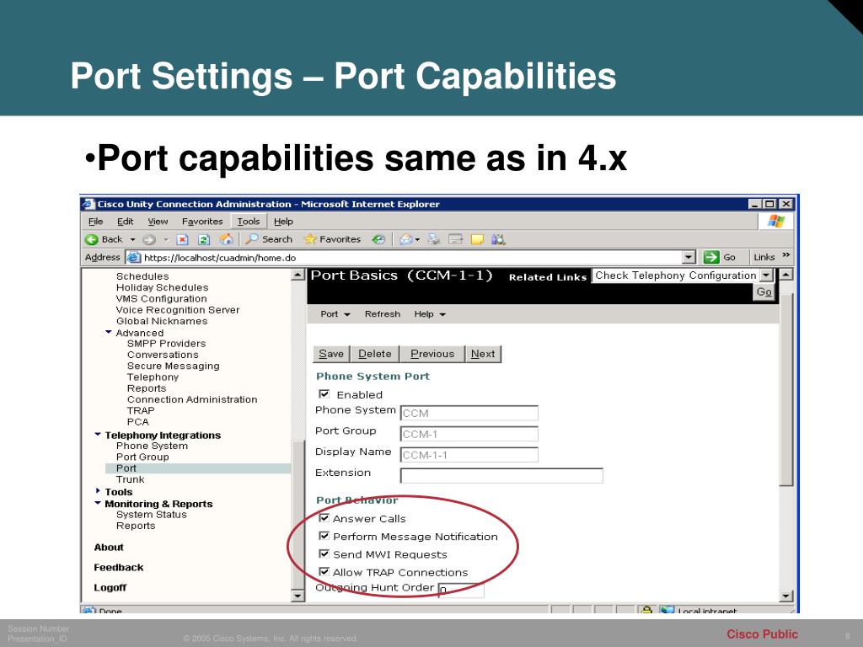863x647 pixels.
Task: Open SMPP Providers in navigation tree
Action: [166, 344]
